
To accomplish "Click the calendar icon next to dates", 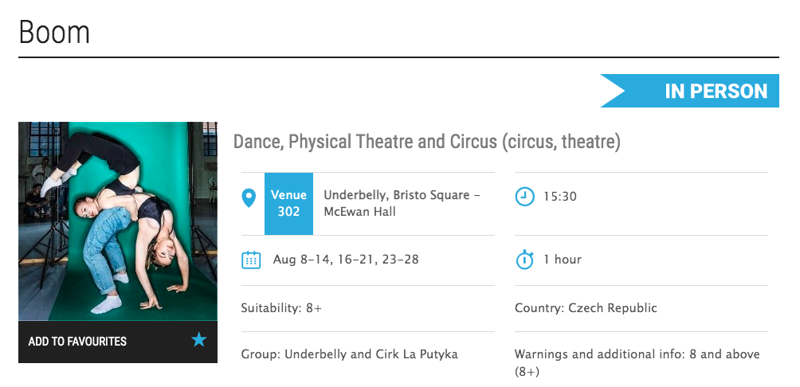I will click(x=251, y=260).
